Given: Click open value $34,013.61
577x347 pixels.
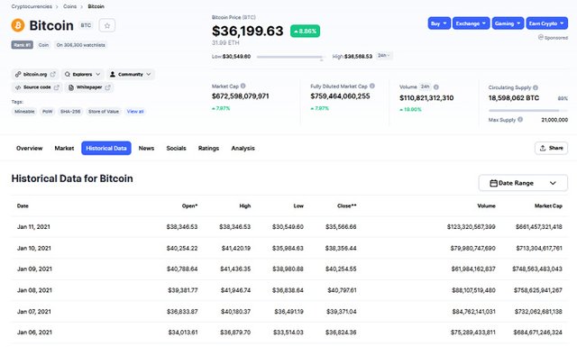Looking at the screenshot, I should (x=183, y=333).
